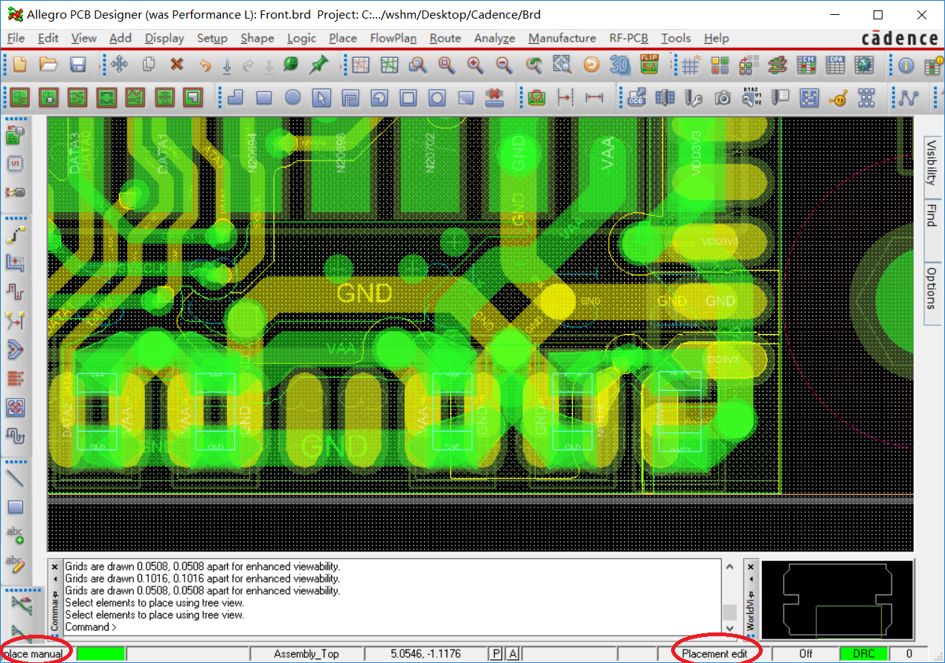
Task: Click the Undo arrow icon
Action: click(205, 65)
